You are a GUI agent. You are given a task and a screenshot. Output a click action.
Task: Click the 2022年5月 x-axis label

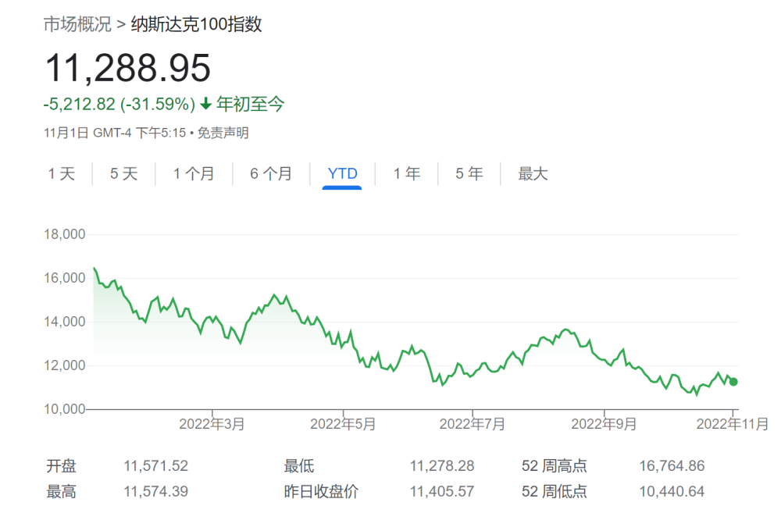click(x=343, y=424)
